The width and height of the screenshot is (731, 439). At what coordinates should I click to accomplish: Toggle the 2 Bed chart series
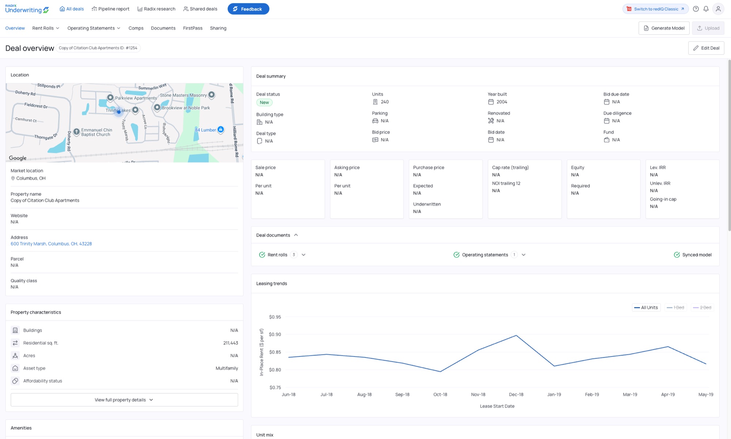pyautogui.click(x=702, y=307)
